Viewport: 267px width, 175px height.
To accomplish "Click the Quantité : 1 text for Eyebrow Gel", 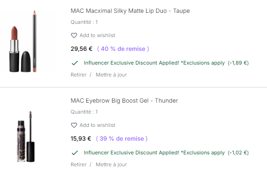I will (84, 112).
